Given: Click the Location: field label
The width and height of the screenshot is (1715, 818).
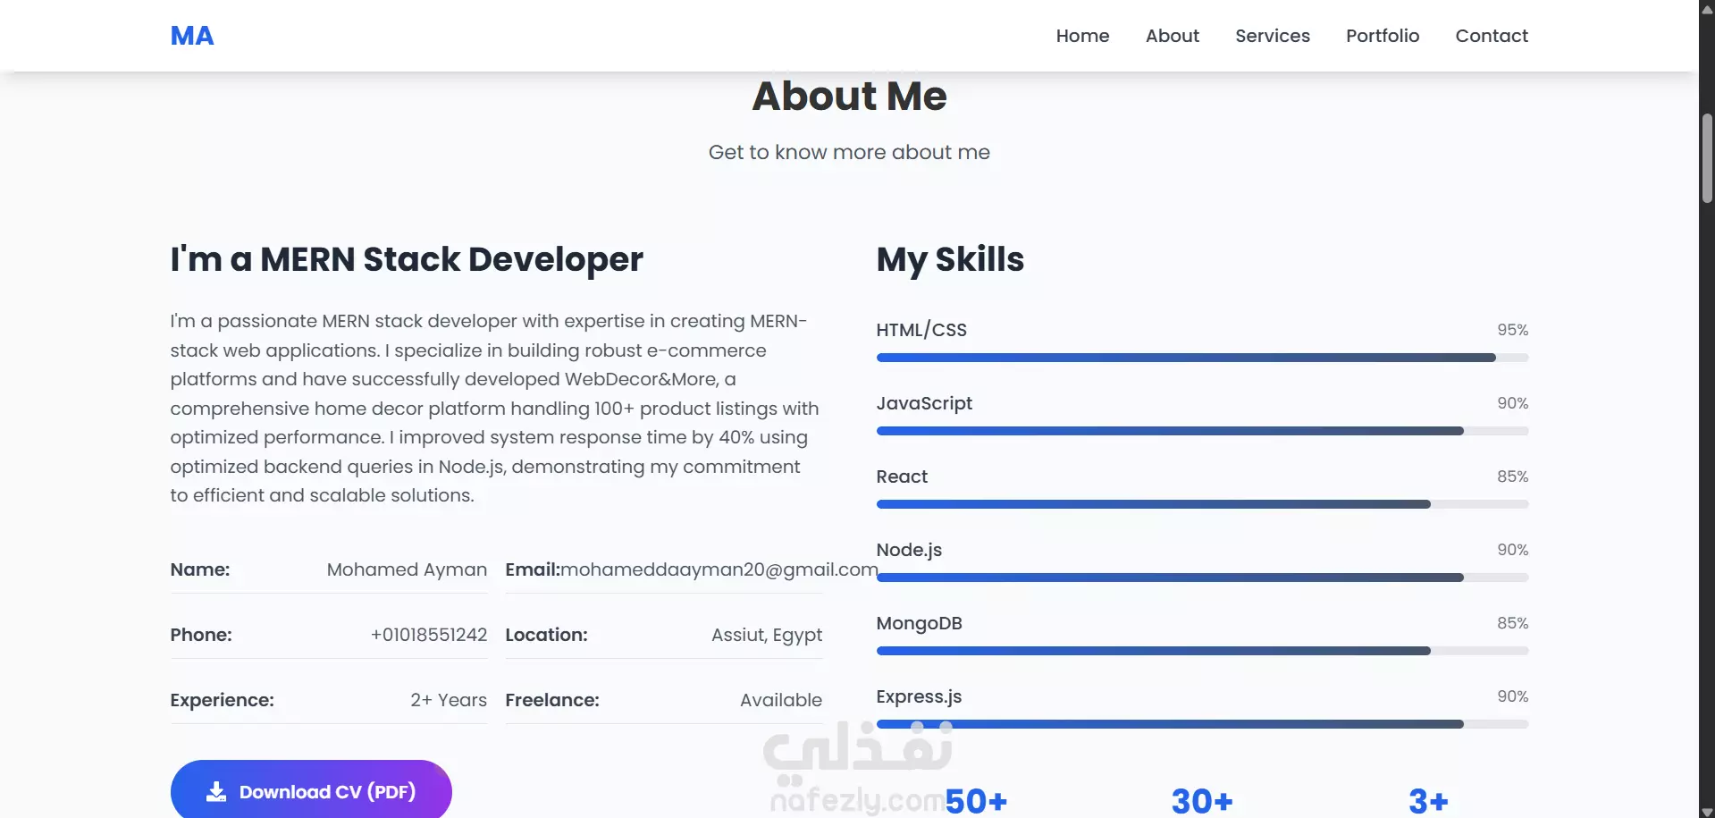Looking at the screenshot, I should click(546, 635).
